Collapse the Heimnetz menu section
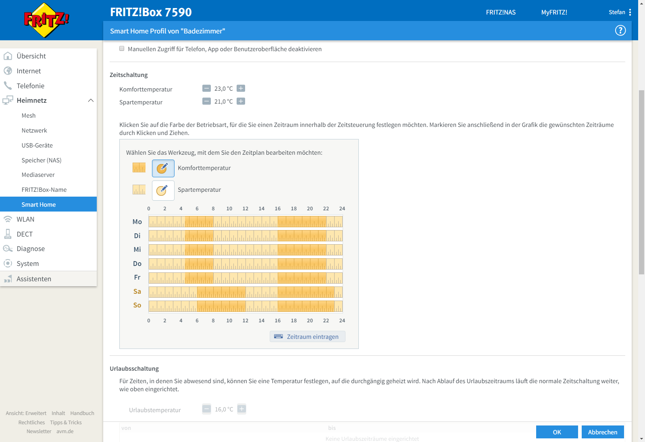The image size is (645, 442). pos(91,100)
